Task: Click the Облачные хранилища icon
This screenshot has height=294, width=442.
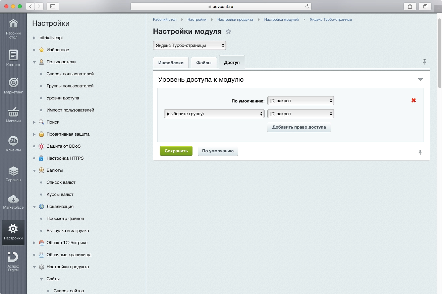Action: point(42,255)
